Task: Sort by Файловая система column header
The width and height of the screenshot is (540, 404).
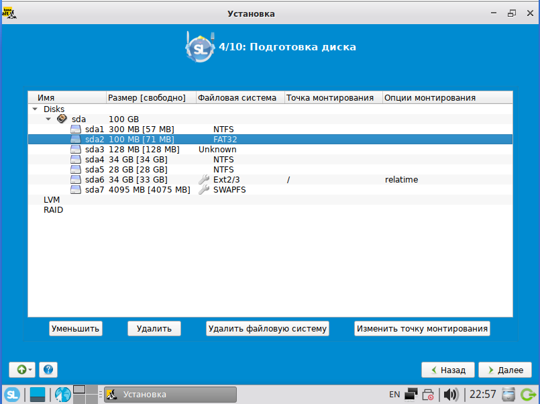Action: tap(240, 98)
